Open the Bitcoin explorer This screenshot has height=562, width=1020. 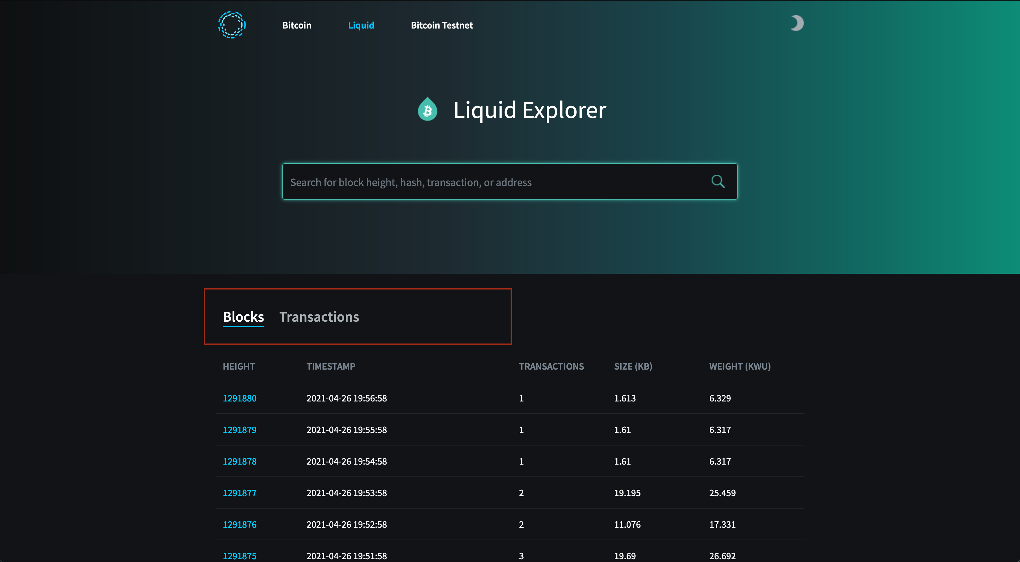pos(297,25)
